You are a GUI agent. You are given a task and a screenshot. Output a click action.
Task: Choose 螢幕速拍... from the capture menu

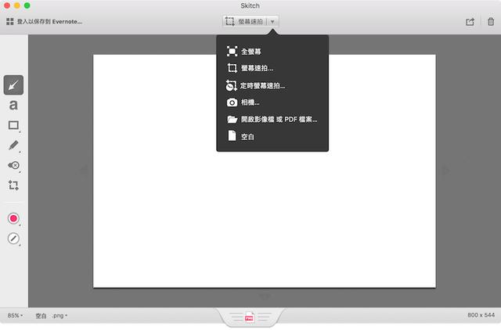pos(272,68)
